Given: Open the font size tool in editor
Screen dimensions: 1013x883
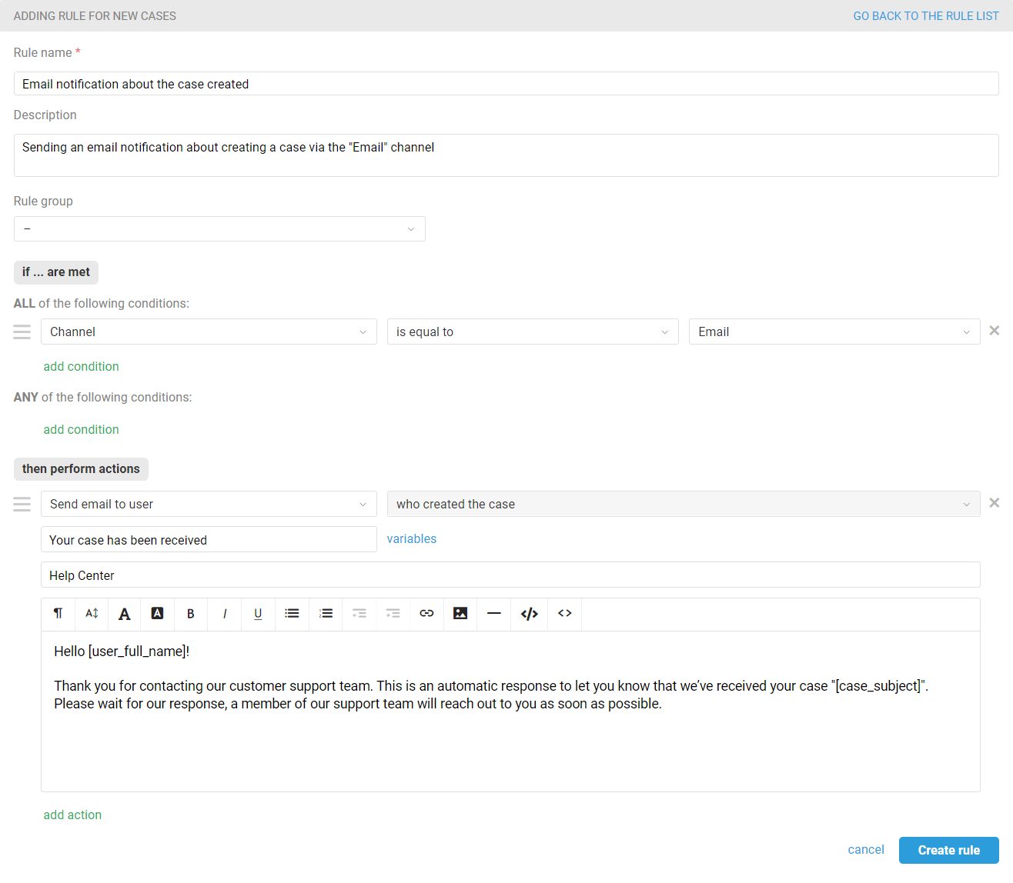Looking at the screenshot, I should [92, 614].
